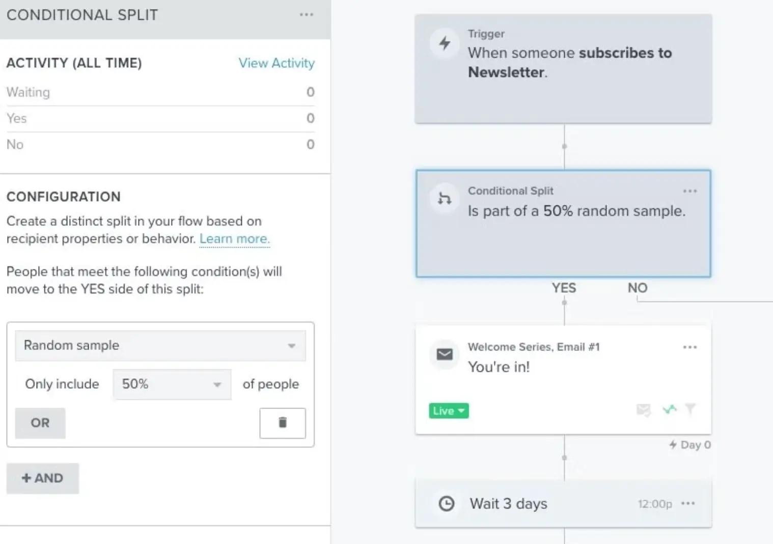Click the + AND button

coord(43,478)
